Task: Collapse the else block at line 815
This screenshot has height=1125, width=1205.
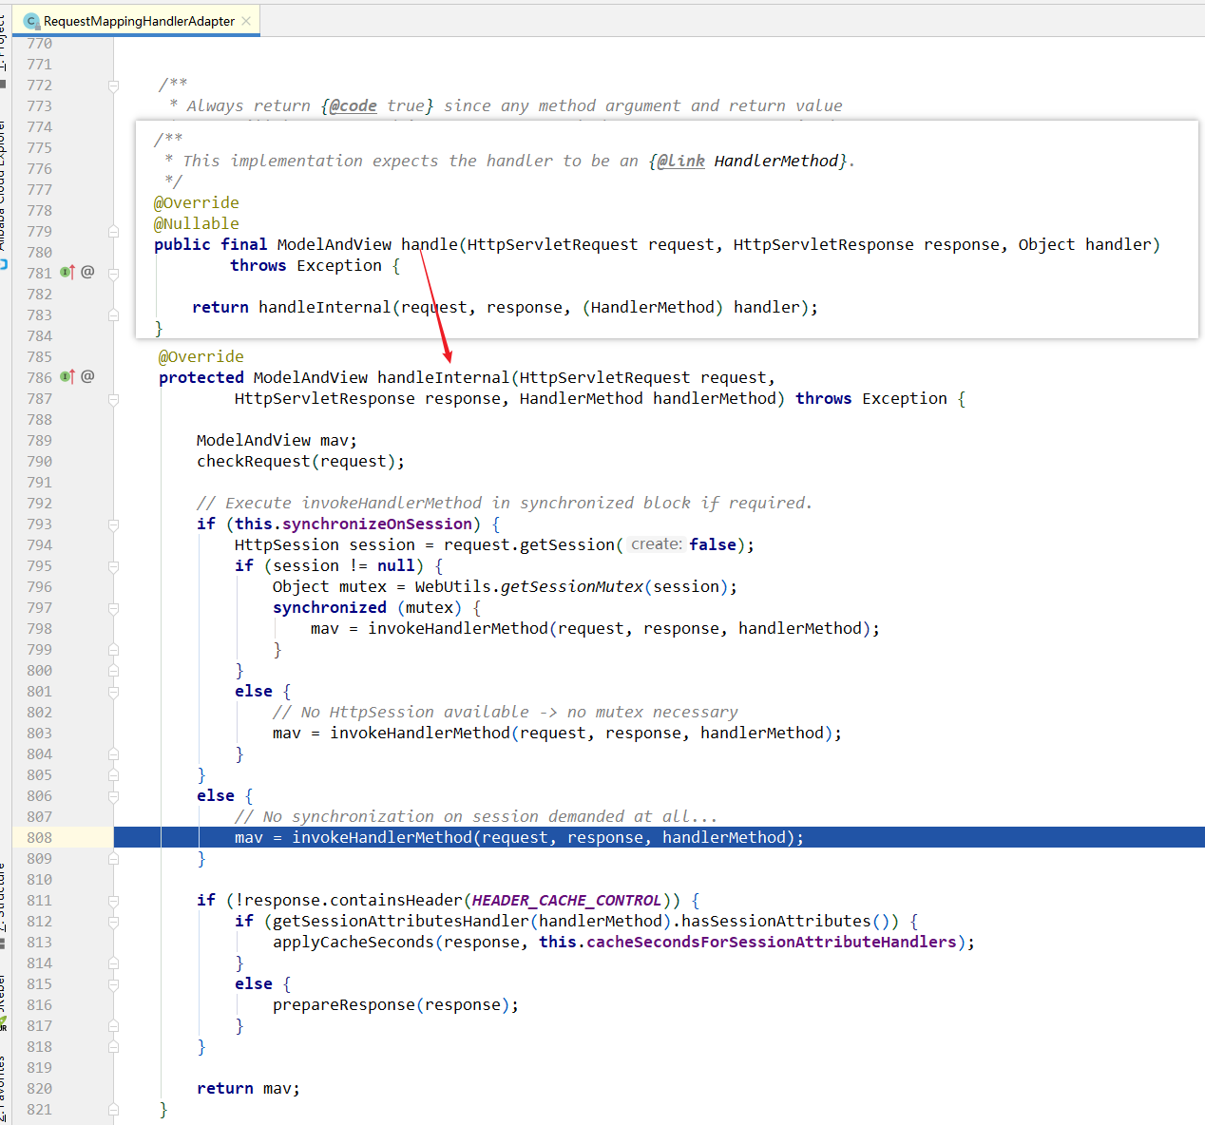Action: 113,984
